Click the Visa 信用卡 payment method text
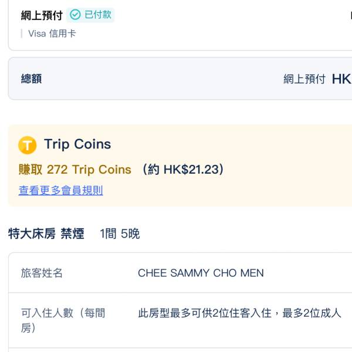The image size is (352, 352). pyautogui.click(x=52, y=33)
